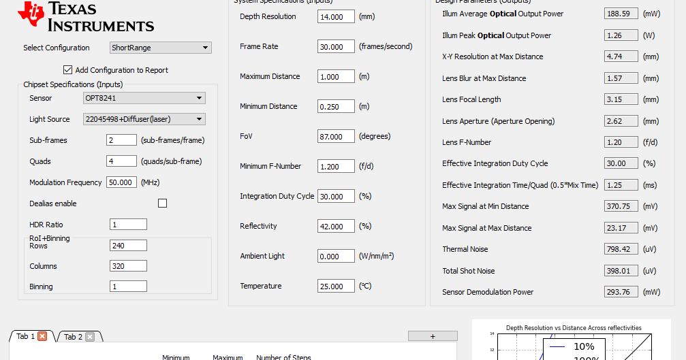Enable the Dealias enable checkbox
686x360 pixels.
[x=162, y=203]
